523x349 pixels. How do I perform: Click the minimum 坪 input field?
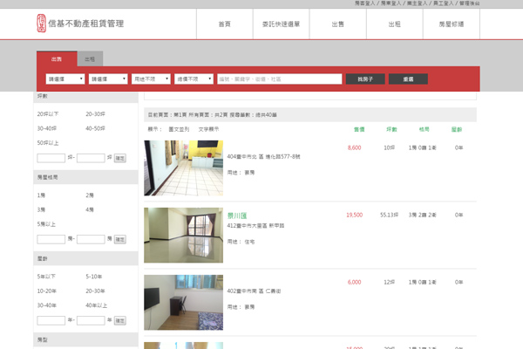51,158
